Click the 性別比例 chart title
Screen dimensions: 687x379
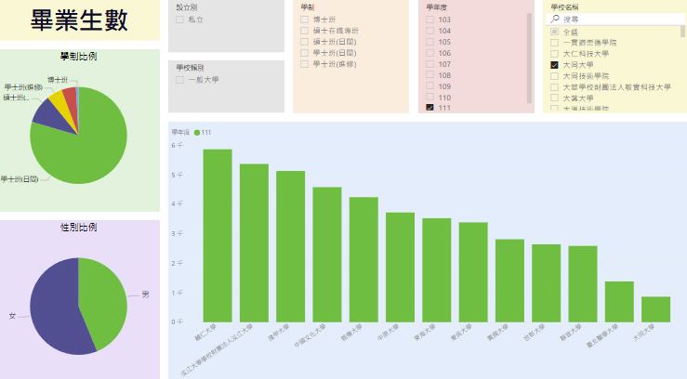point(79,227)
